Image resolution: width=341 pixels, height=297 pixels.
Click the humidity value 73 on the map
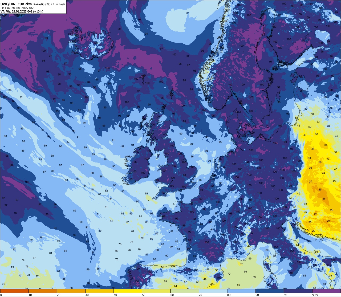(x=28, y=275)
